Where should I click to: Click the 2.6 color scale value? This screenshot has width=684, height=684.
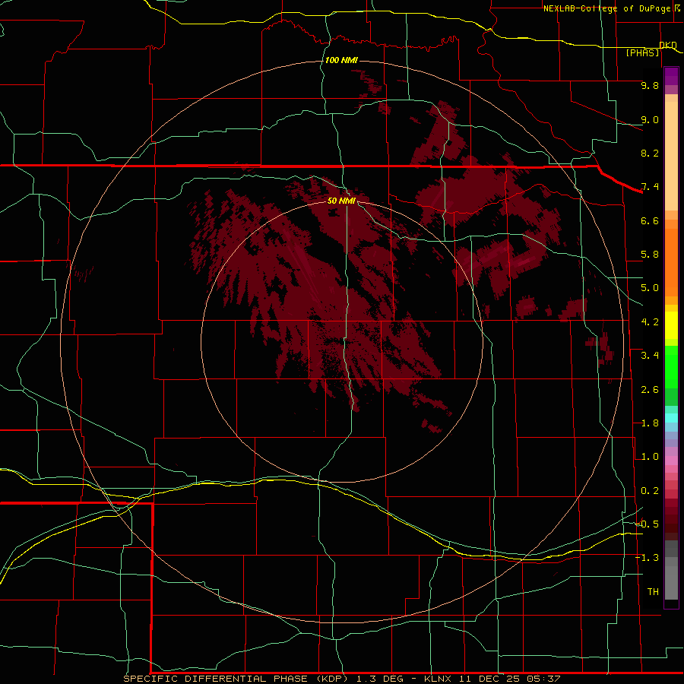[x=650, y=390]
